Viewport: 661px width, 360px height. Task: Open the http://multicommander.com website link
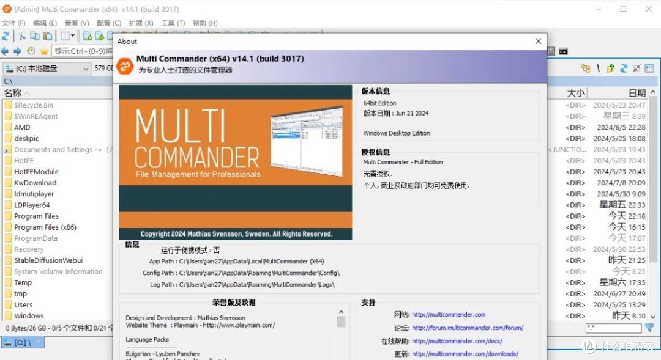[x=449, y=315]
